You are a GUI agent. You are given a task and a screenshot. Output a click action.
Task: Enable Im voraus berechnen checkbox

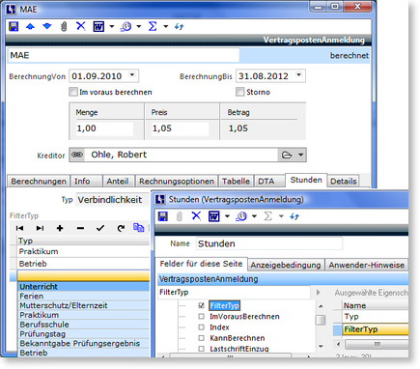pos(73,92)
